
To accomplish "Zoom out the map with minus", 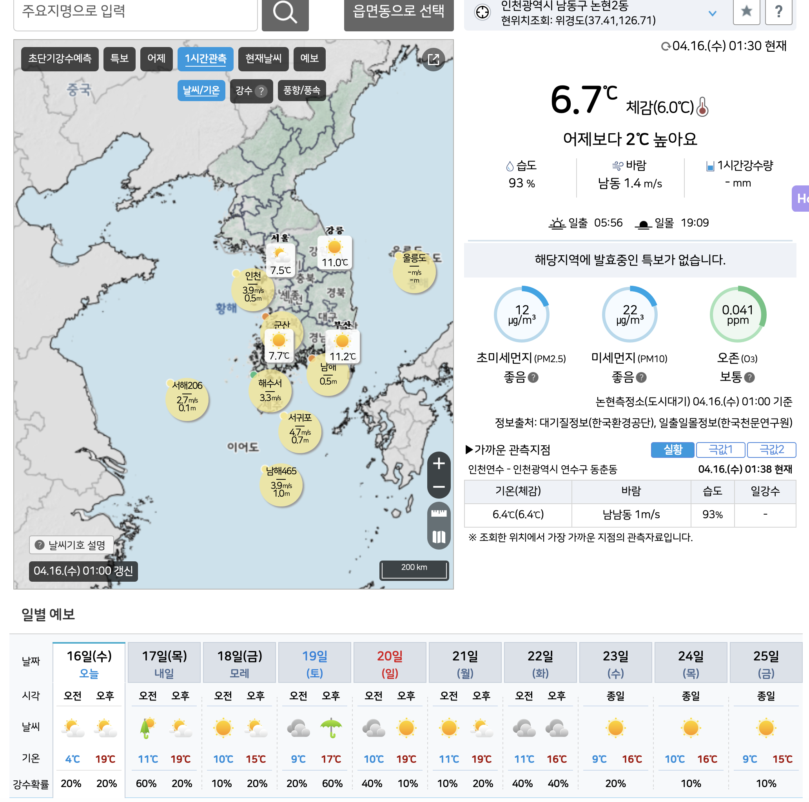I will pos(439,486).
